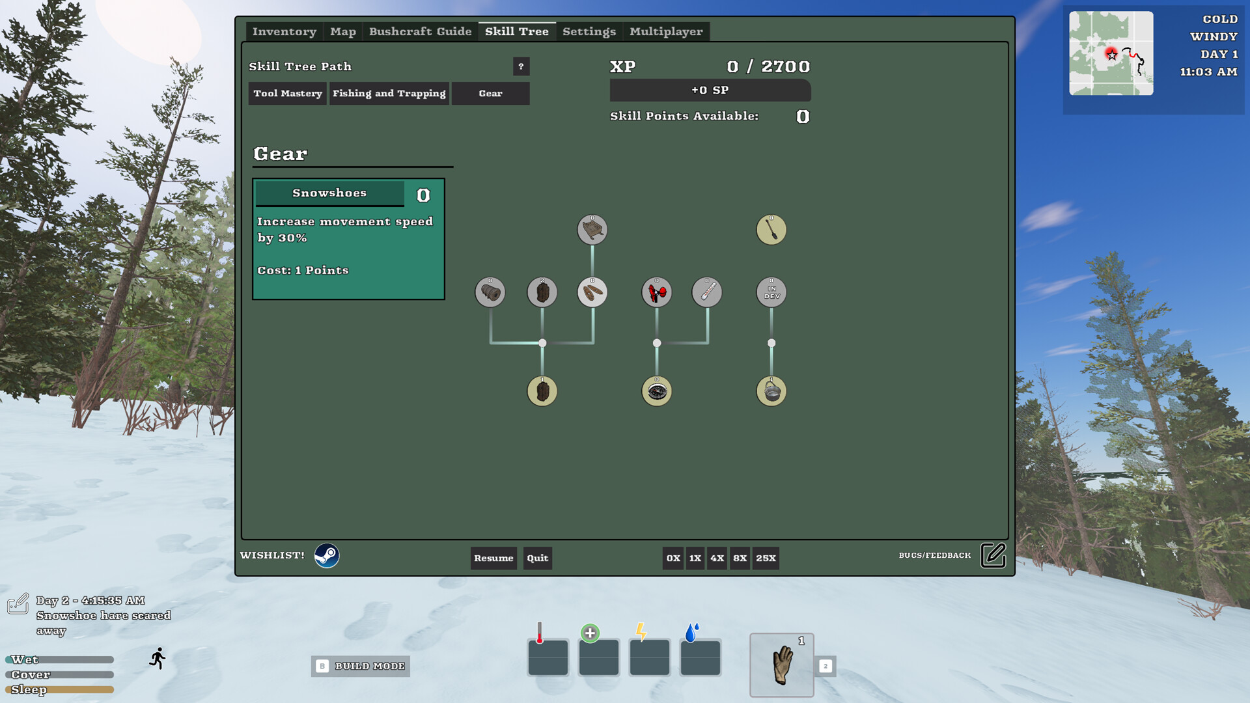The height and width of the screenshot is (703, 1250).
Task: Select the red anemometer skill node
Action: point(656,292)
